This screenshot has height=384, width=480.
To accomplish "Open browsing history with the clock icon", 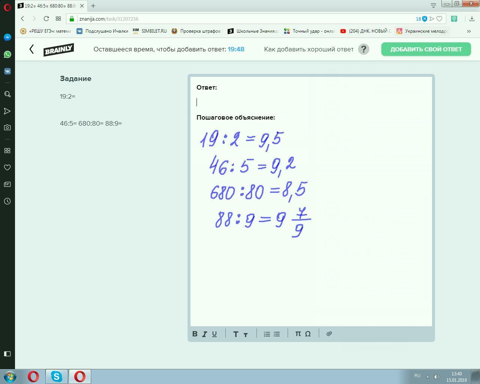I will tap(7, 201).
